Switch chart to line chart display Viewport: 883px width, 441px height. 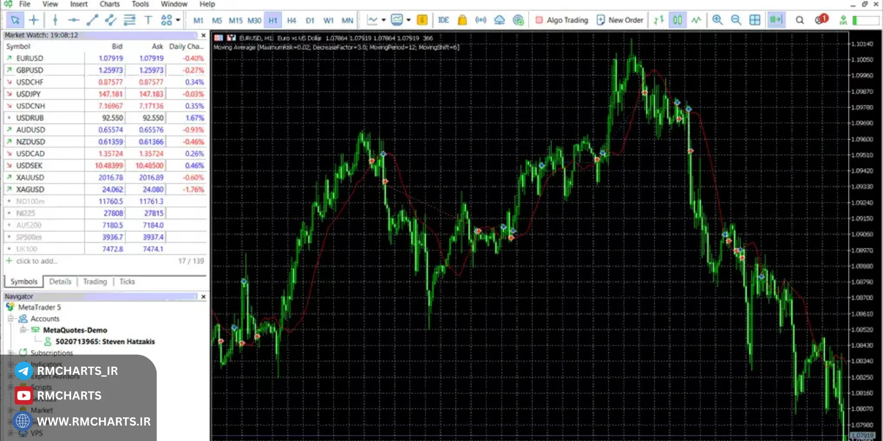[696, 20]
